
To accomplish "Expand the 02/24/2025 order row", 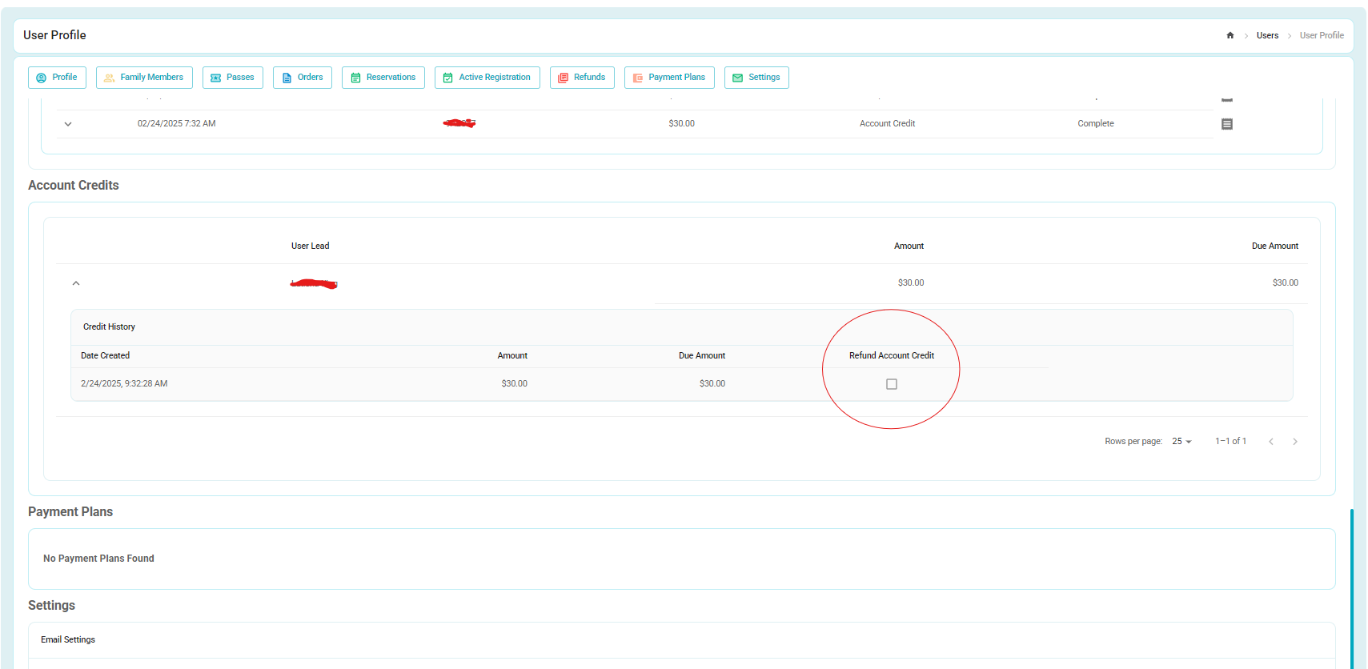I will [68, 124].
